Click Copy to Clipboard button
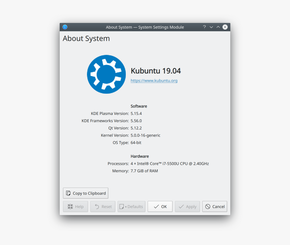 (x=86, y=193)
